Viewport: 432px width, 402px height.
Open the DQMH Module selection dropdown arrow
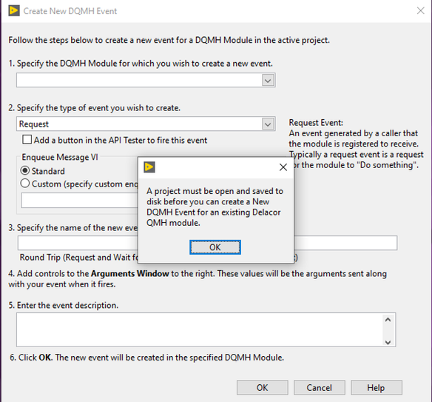click(268, 81)
